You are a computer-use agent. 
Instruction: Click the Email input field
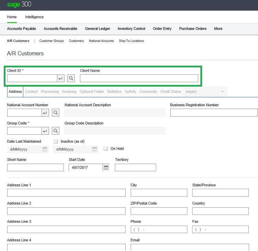190,248
